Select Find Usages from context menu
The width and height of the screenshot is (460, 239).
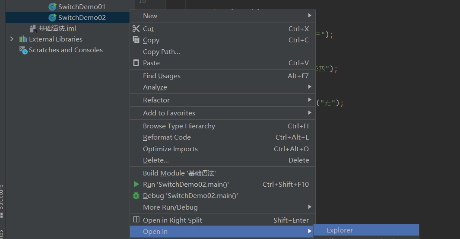click(162, 76)
